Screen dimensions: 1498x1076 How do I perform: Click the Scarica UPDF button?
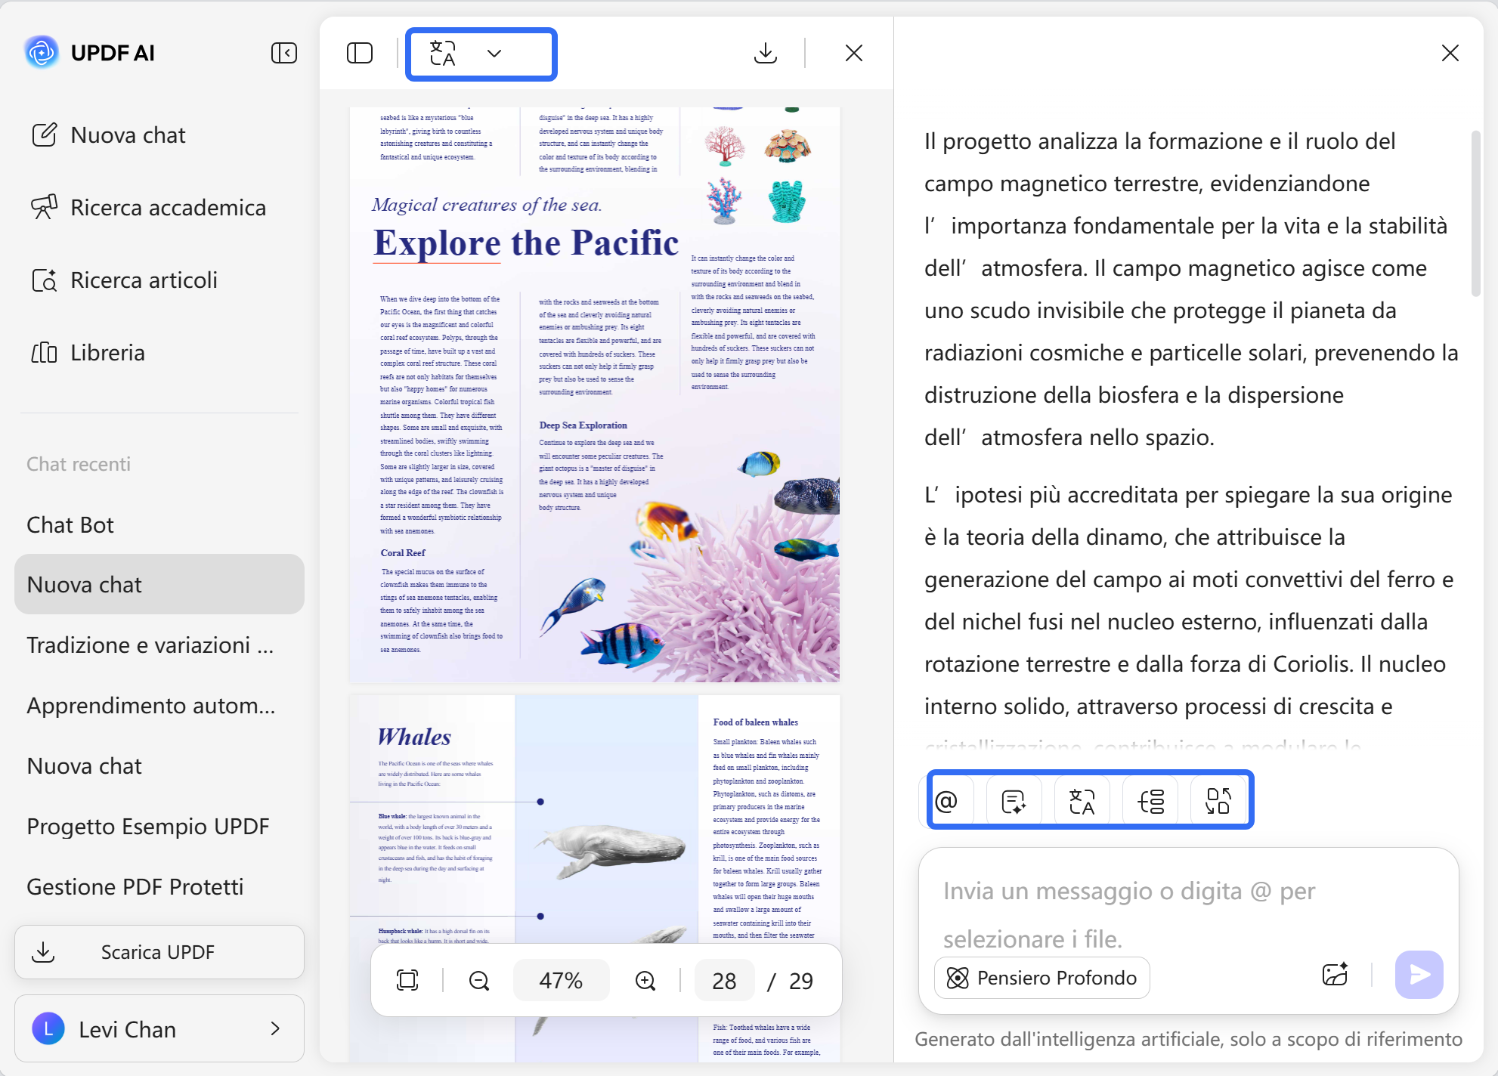[159, 952]
